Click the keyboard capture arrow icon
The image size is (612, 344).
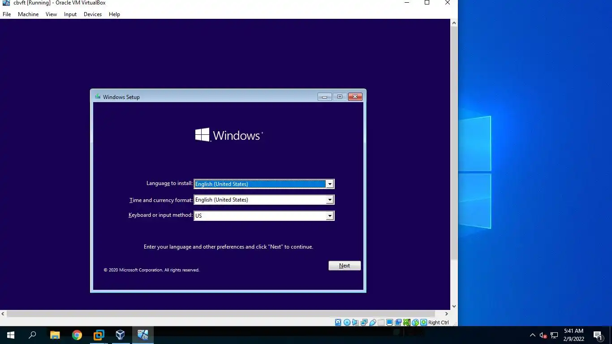click(423, 322)
